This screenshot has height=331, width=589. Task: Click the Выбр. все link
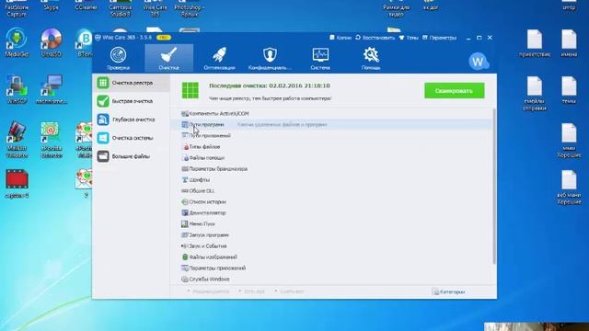point(254,291)
